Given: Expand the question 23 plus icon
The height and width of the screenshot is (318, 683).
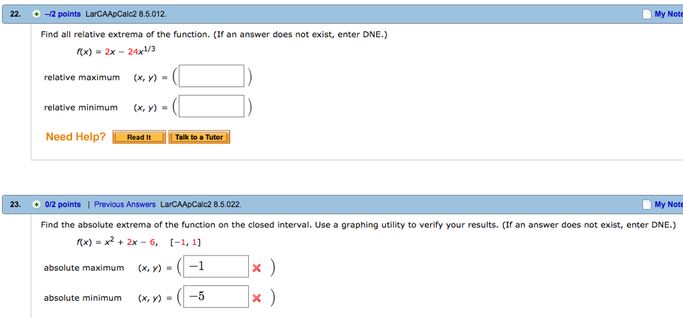Looking at the screenshot, I should (37, 204).
